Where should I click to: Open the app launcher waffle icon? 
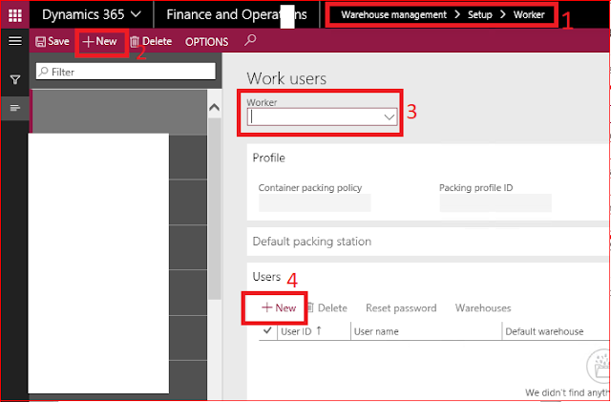tap(15, 15)
